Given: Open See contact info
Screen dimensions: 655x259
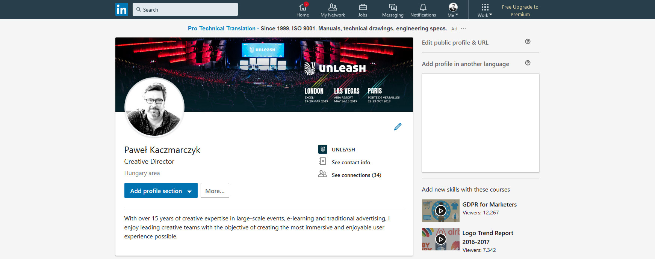Looking at the screenshot, I should click(x=351, y=162).
